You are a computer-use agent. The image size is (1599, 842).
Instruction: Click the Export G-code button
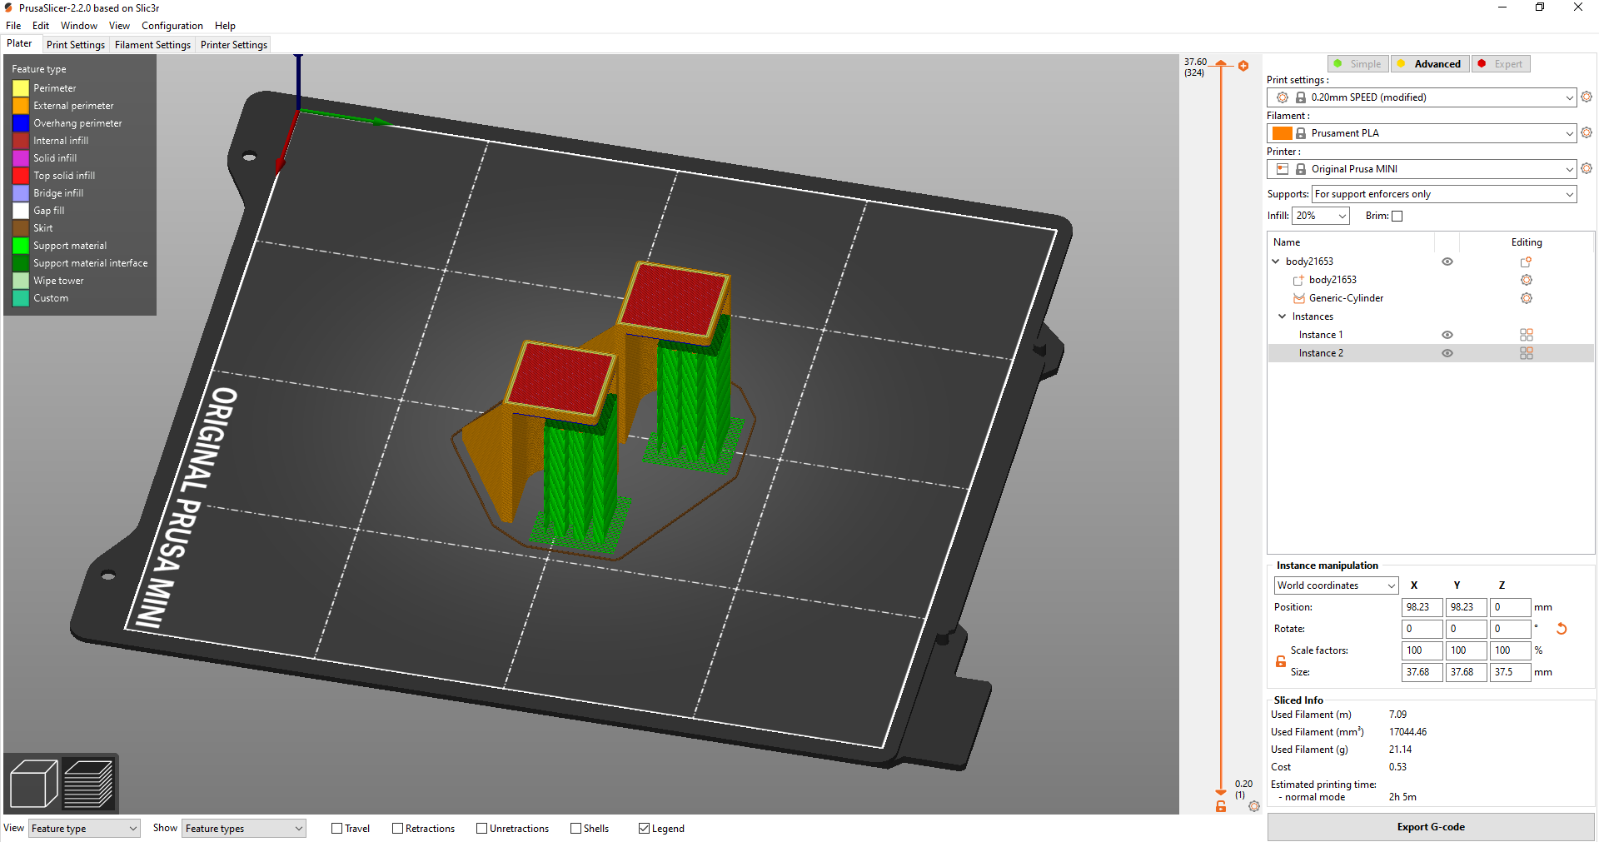point(1431,827)
